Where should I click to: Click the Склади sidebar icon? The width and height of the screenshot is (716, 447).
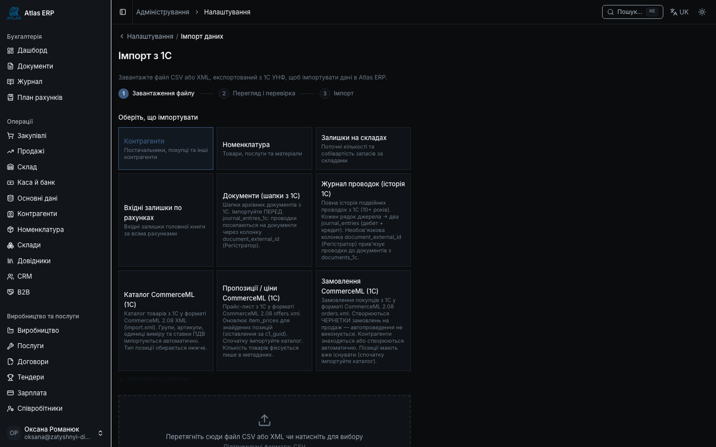[x=10, y=245]
